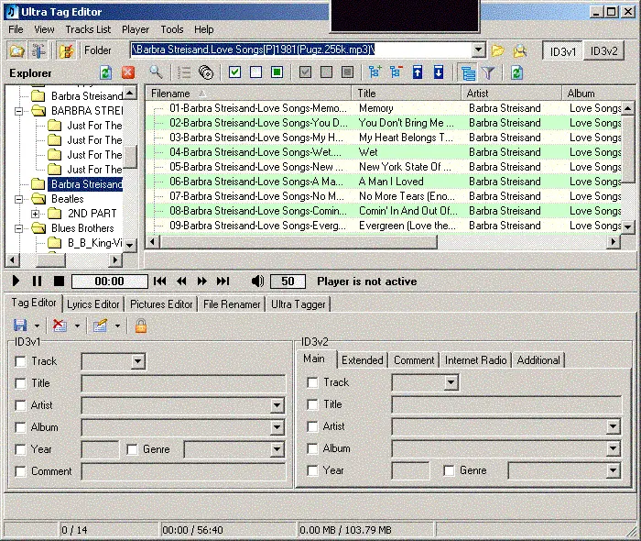Click the search folder icon next to ID3v1
Image resolution: width=641 pixels, height=541 pixels.
click(519, 50)
